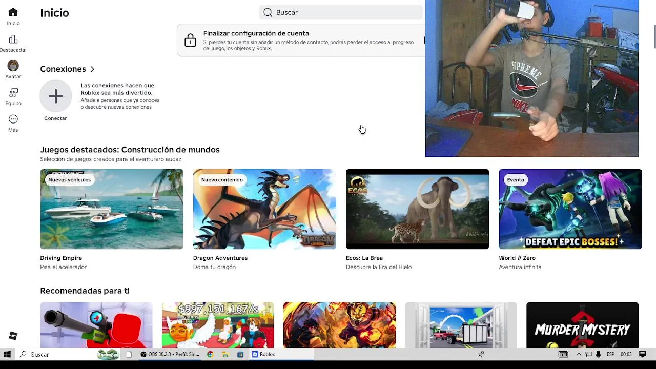This screenshot has width=656, height=369.
Task: Click the tree landscape widget icon in taskbar
Action: point(108,354)
